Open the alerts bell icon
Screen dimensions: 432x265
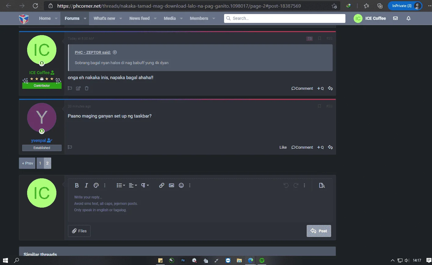pyautogui.click(x=409, y=18)
